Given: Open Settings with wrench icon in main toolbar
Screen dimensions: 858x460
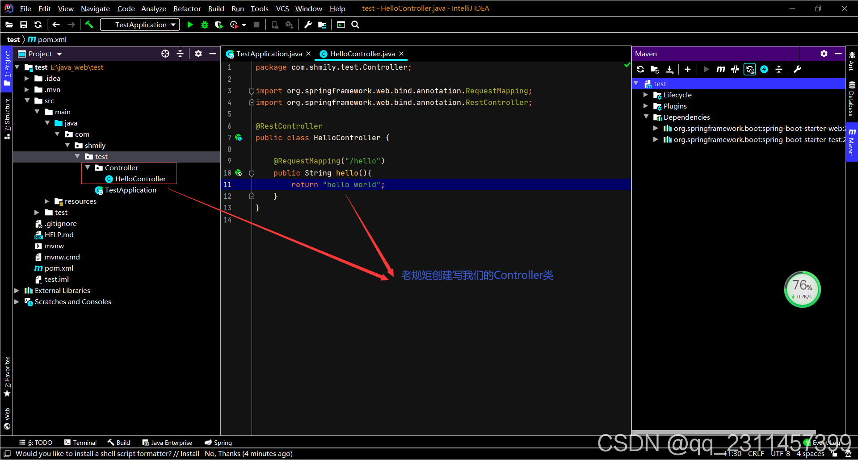Looking at the screenshot, I should [307, 25].
